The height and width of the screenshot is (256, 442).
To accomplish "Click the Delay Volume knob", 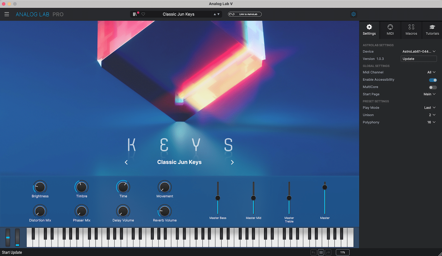I will (123, 211).
